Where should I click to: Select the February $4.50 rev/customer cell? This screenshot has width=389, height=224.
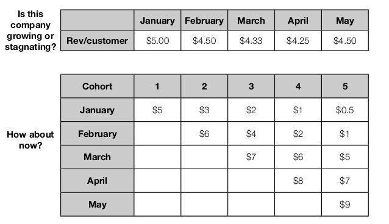(204, 41)
